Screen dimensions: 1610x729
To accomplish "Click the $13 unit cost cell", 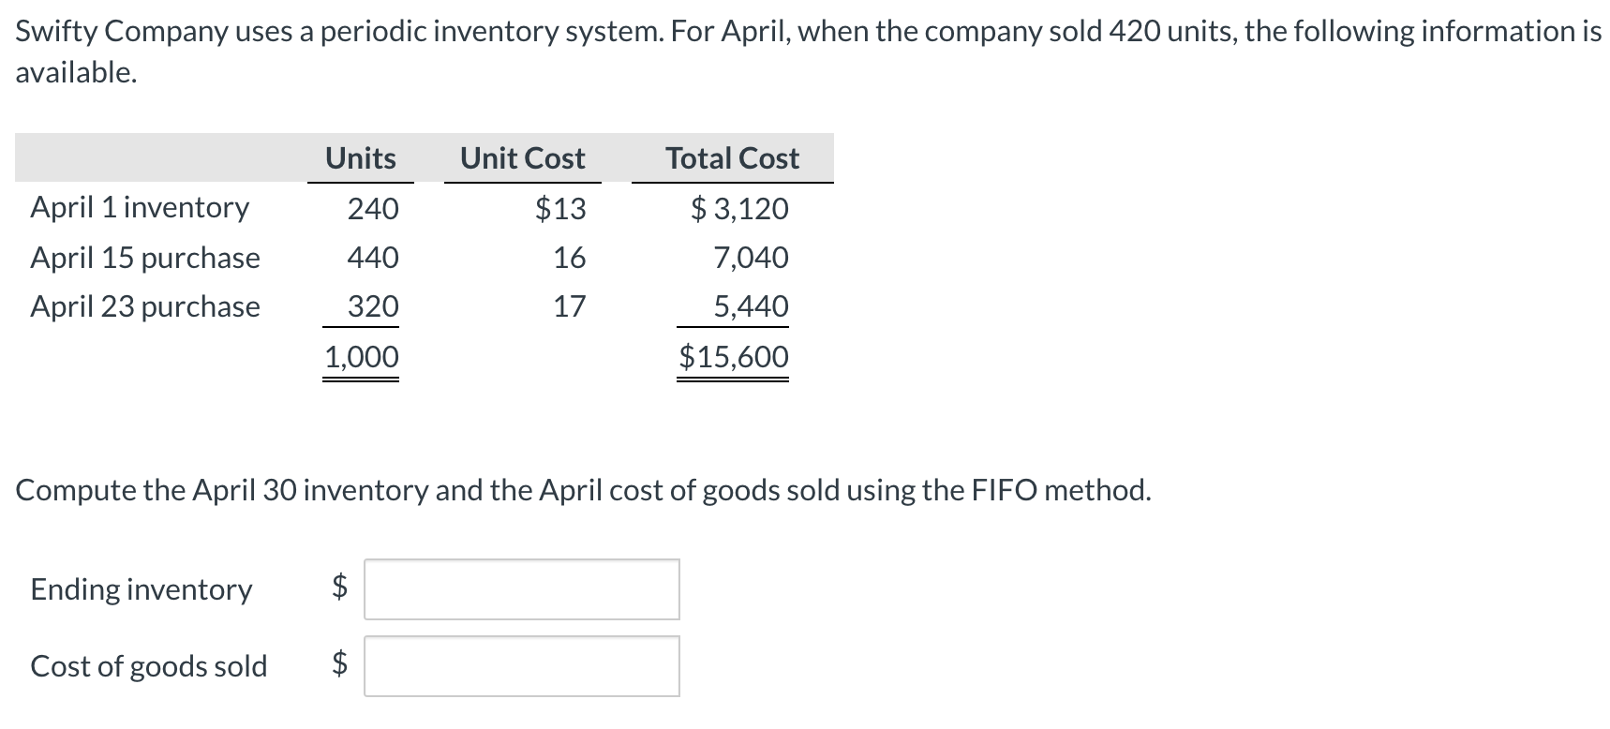I will (x=560, y=208).
